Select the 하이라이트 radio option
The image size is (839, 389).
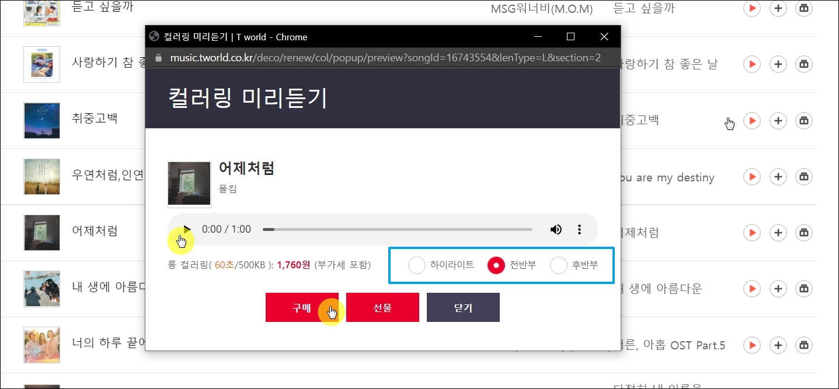[x=417, y=265]
